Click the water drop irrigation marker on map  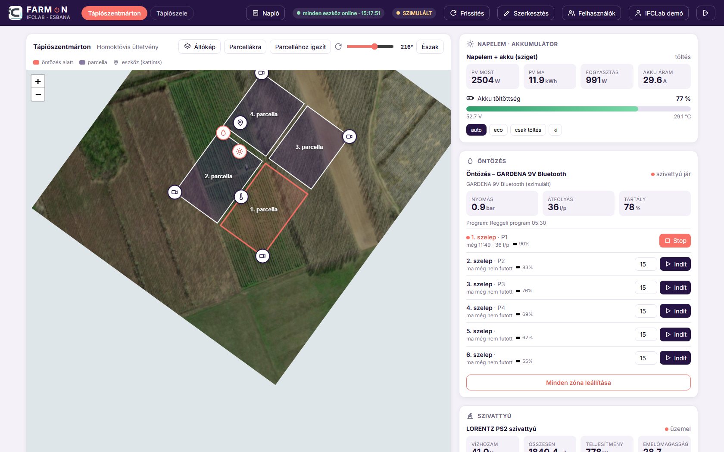[x=223, y=133]
